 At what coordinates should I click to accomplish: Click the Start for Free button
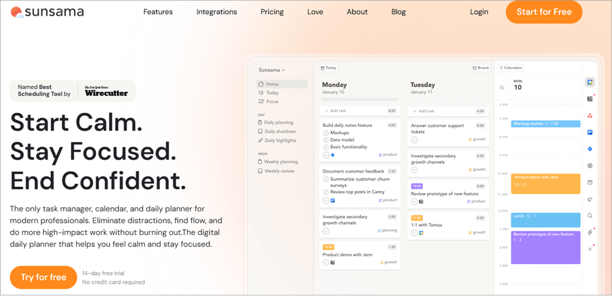click(544, 12)
